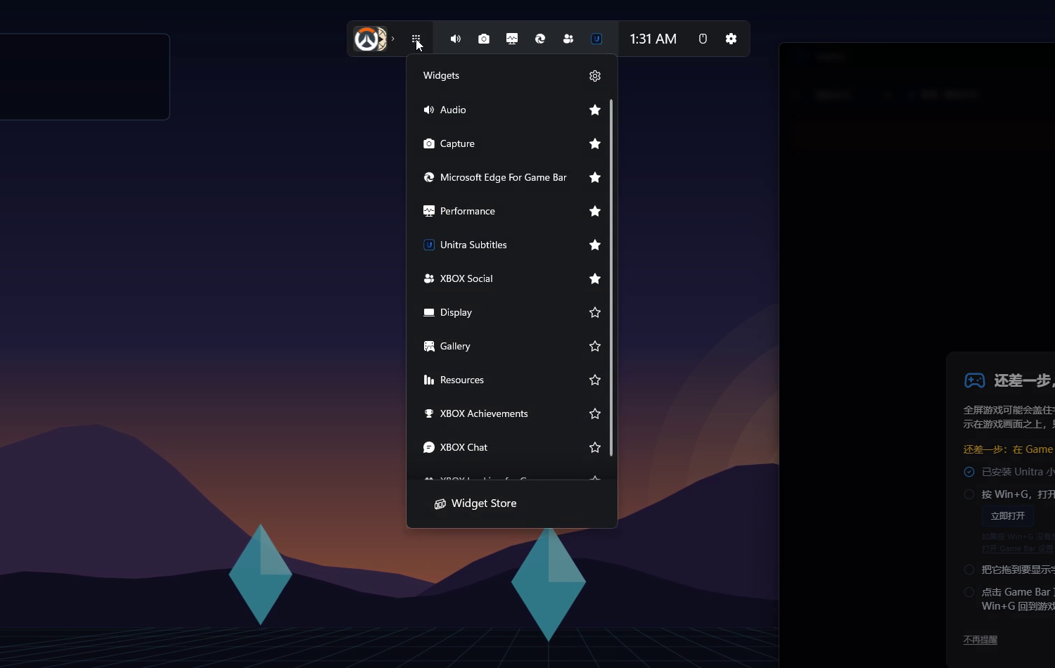Expand game switcher chevron beside Overwatch
This screenshot has height=668, width=1055.
[x=393, y=39]
